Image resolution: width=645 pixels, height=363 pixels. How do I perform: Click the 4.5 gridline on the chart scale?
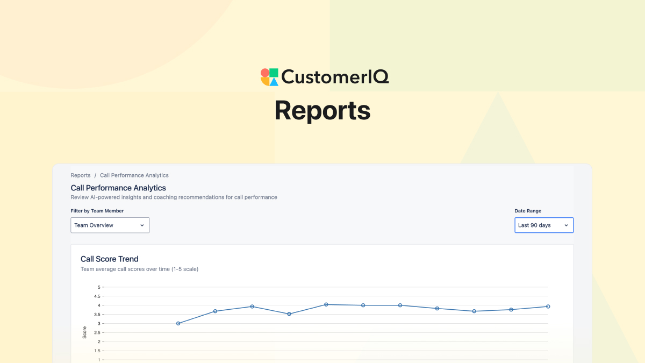tap(99, 296)
